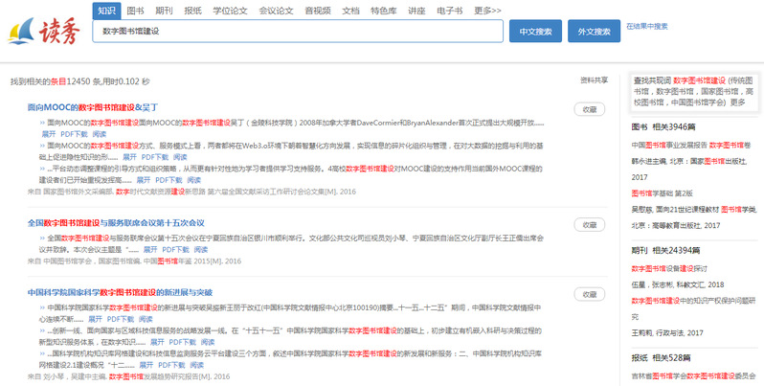Open result 全国数字图书馆建设与服务联席会议第十五次会议
764x386 pixels.
coord(118,222)
